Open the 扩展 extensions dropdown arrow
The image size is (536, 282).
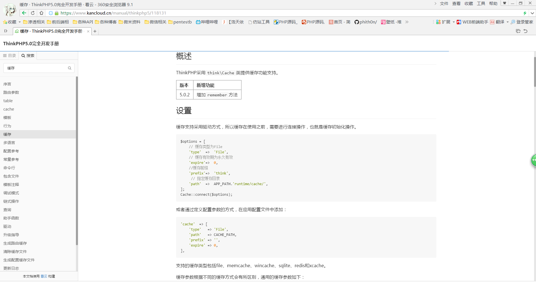coord(454,22)
